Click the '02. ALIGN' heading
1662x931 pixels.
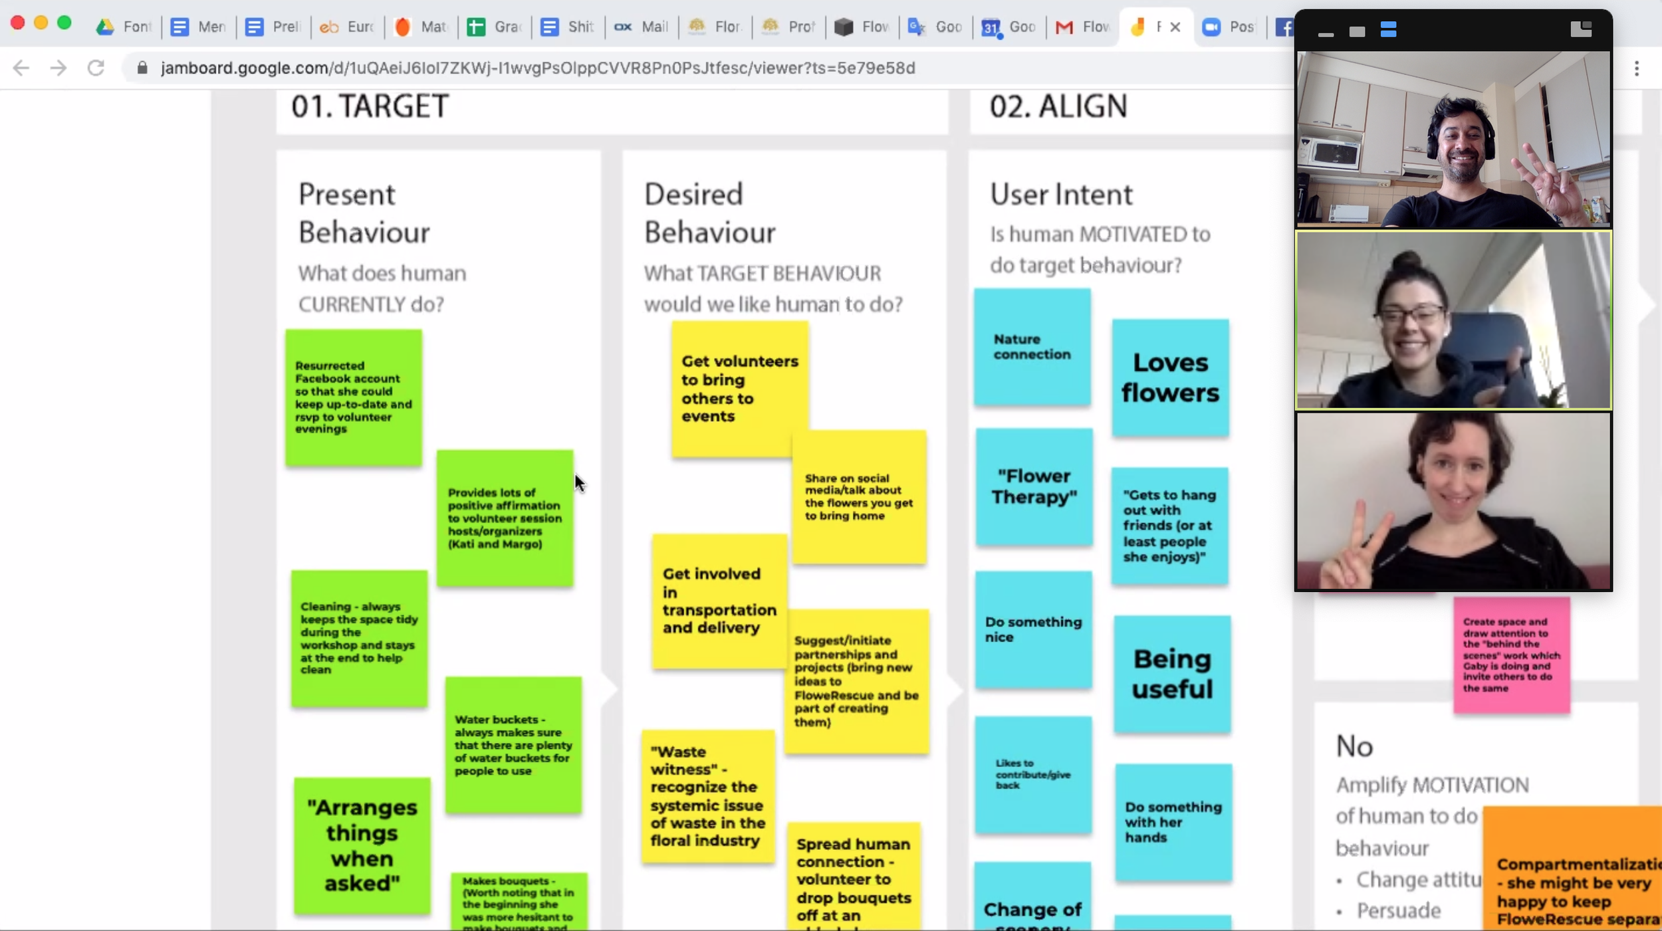coord(1058,106)
